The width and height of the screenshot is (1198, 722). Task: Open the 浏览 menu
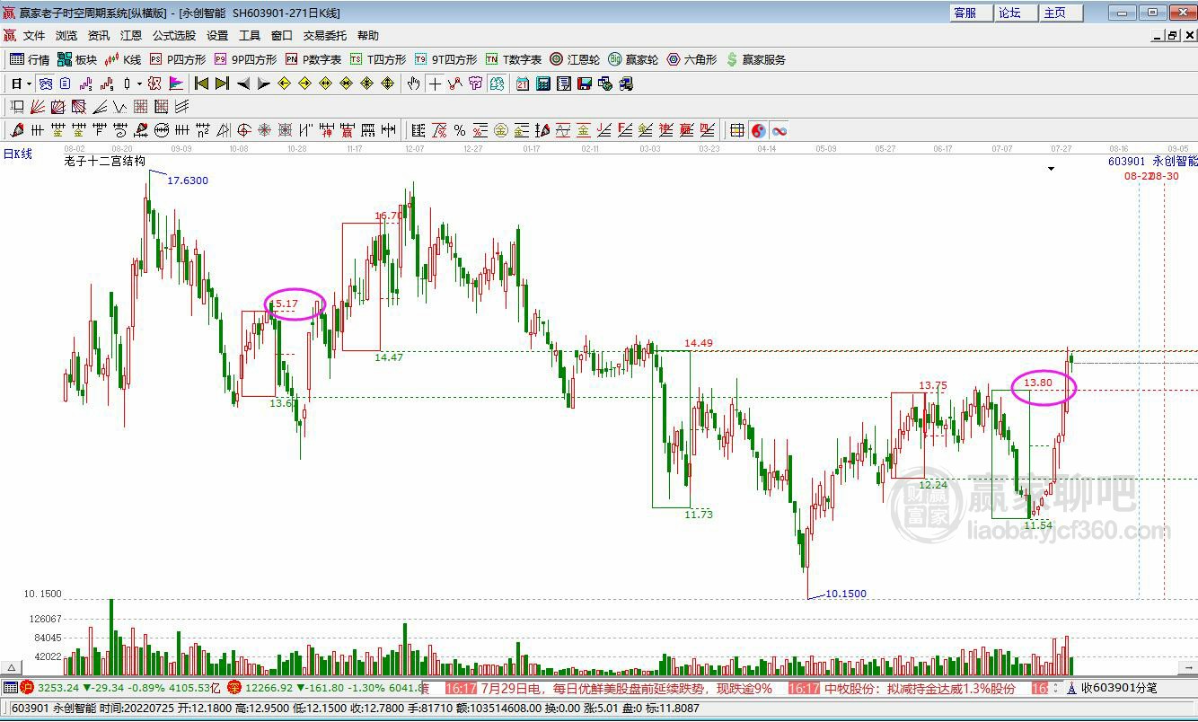pos(66,36)
